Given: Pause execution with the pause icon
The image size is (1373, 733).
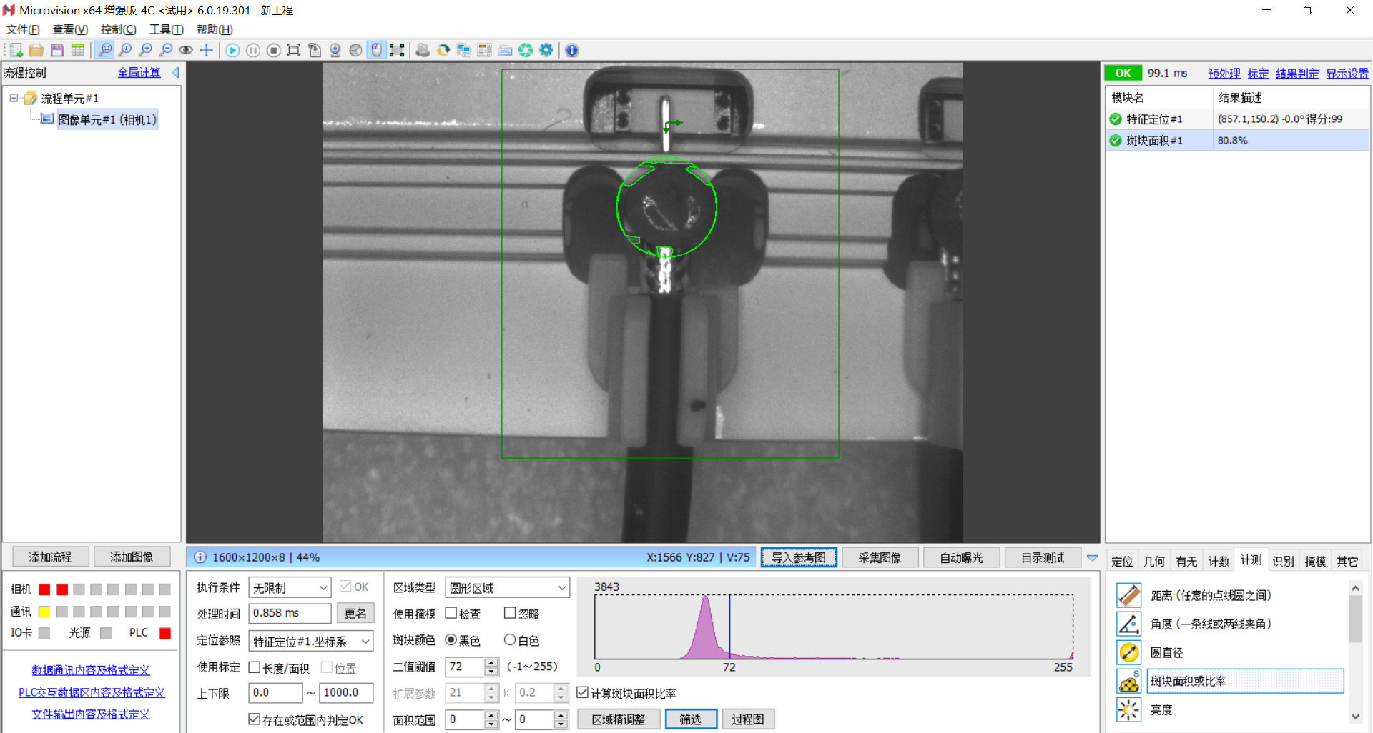Looking at the screenshot, I should (253, 50).
